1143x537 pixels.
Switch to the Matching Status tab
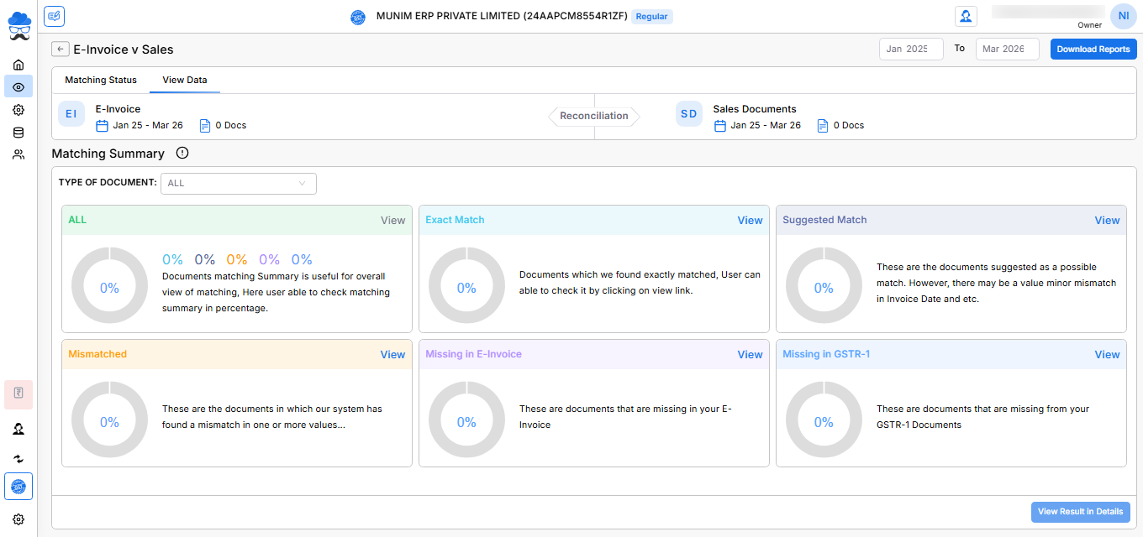click(101, 81)
